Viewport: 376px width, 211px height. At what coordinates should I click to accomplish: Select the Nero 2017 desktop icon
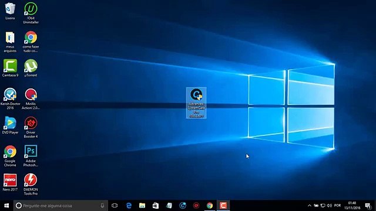click(10, 182)
